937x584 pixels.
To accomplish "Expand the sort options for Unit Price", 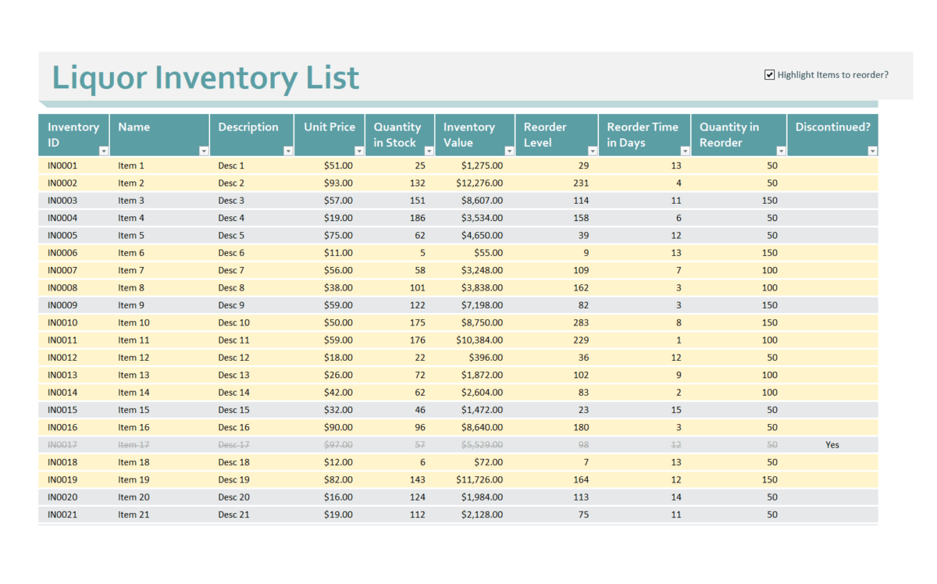I will coord(359,148).
